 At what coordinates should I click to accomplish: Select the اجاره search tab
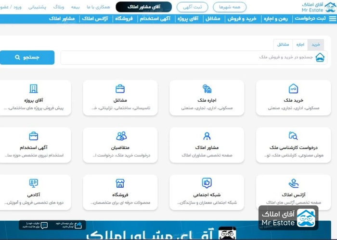[300, 45]
